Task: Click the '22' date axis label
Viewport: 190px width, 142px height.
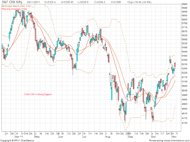Action: (122, 133)
